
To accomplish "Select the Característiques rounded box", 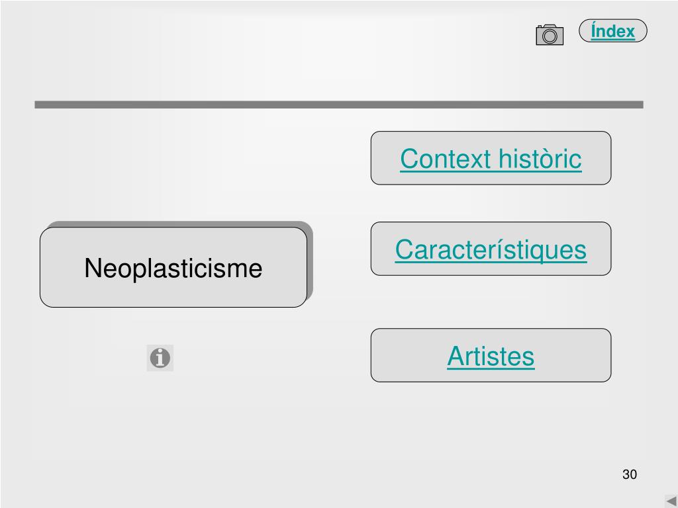I will coord(491,249).
